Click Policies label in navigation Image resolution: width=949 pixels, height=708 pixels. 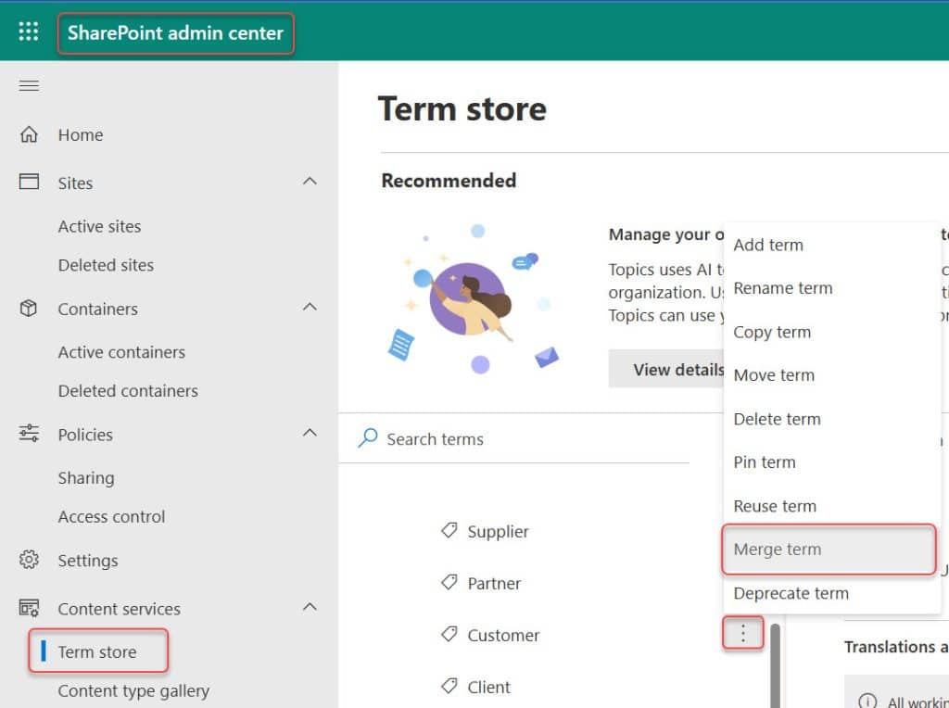click(x=85, y=436)
